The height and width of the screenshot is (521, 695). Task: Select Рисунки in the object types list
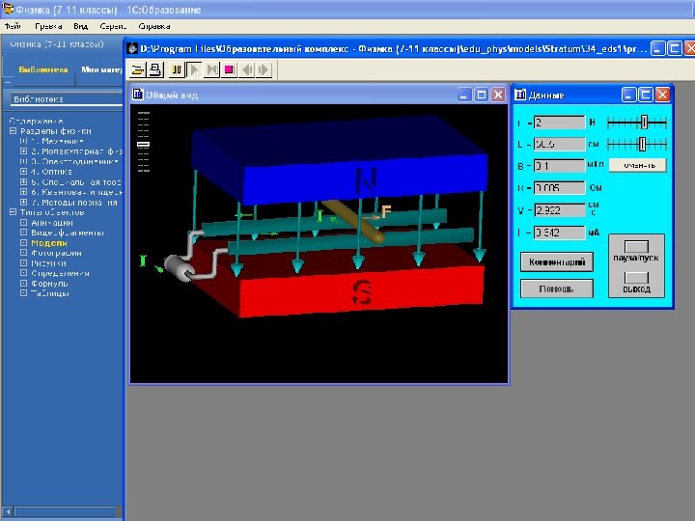click(49, 263)
